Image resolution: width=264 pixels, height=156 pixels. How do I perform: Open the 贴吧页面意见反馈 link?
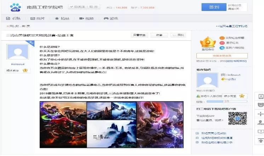[214, 133]
